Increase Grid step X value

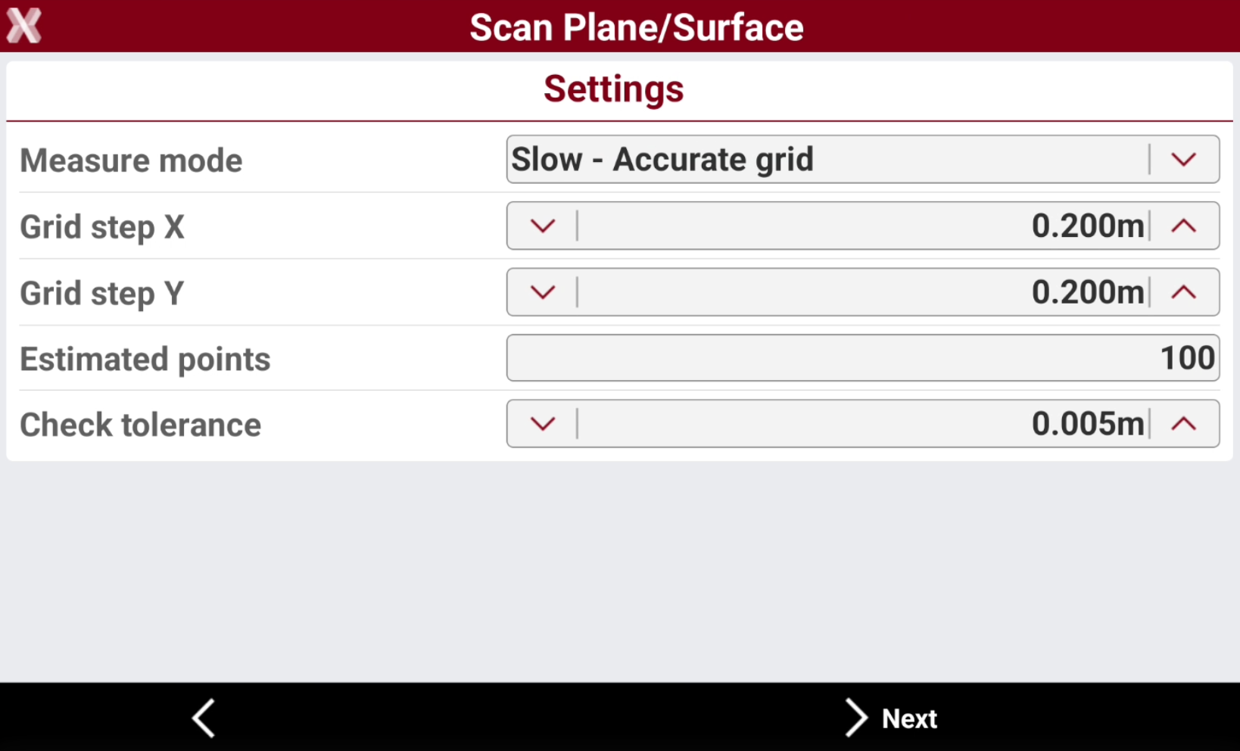(1184, 226)
